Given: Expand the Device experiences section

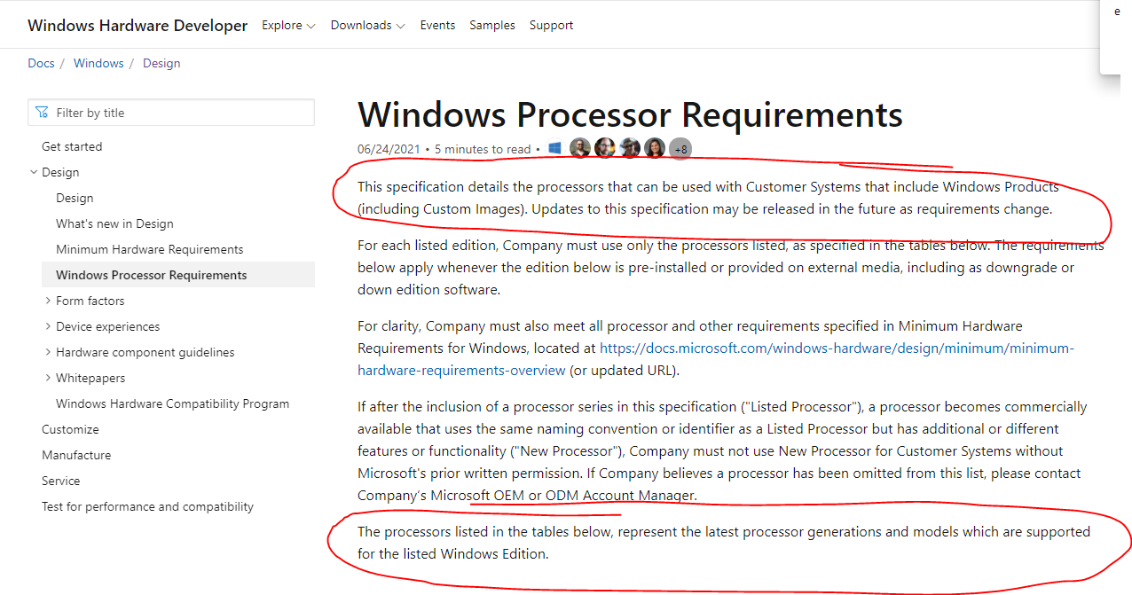Looking at the screenshot, I should (x=48, y=326).
